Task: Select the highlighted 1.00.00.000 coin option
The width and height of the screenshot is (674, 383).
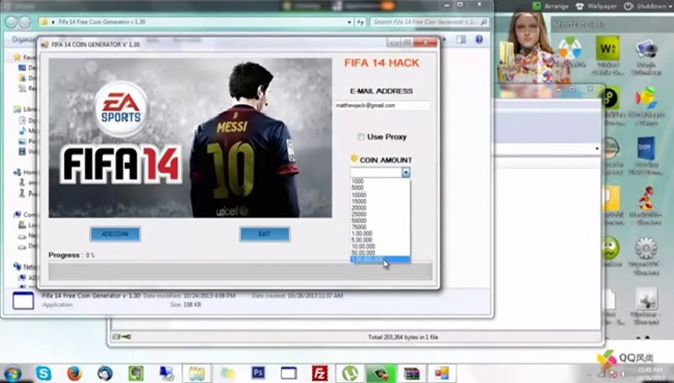Action: pos(380,259)
